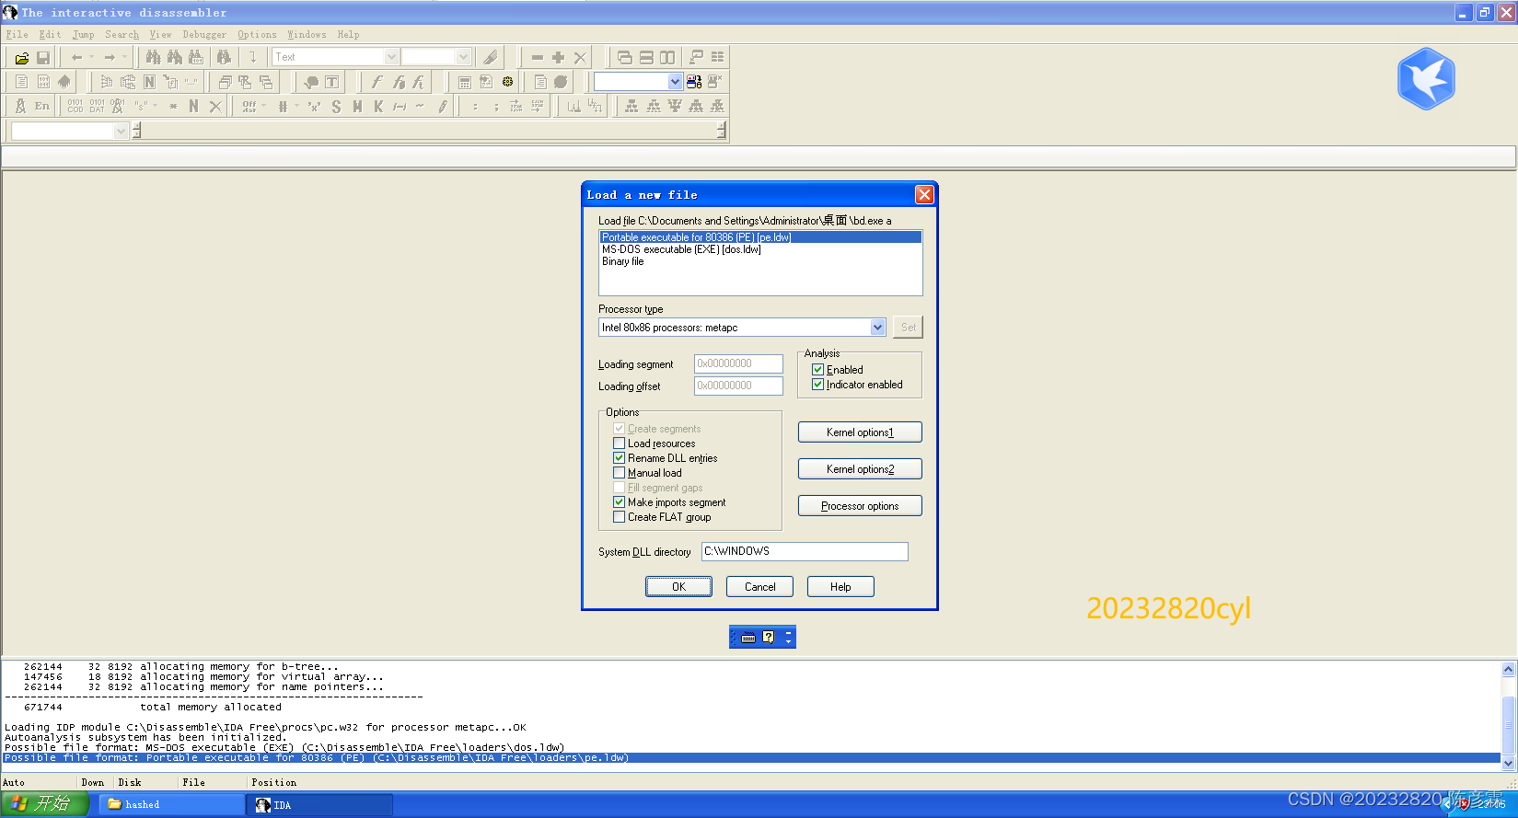Click the semicolon repeatable comment icon
Image resolution: width=1518 pixels, height=818 pixels.
point(496,107)
